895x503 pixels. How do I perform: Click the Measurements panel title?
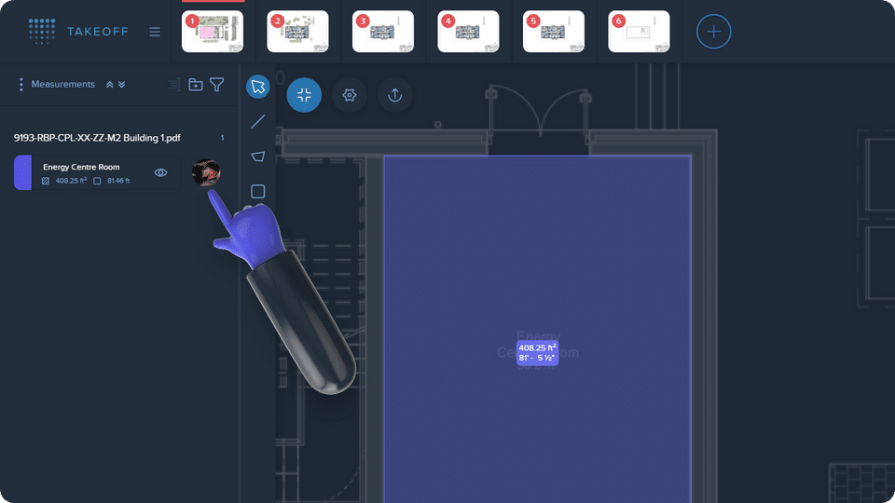coord(62,85)
